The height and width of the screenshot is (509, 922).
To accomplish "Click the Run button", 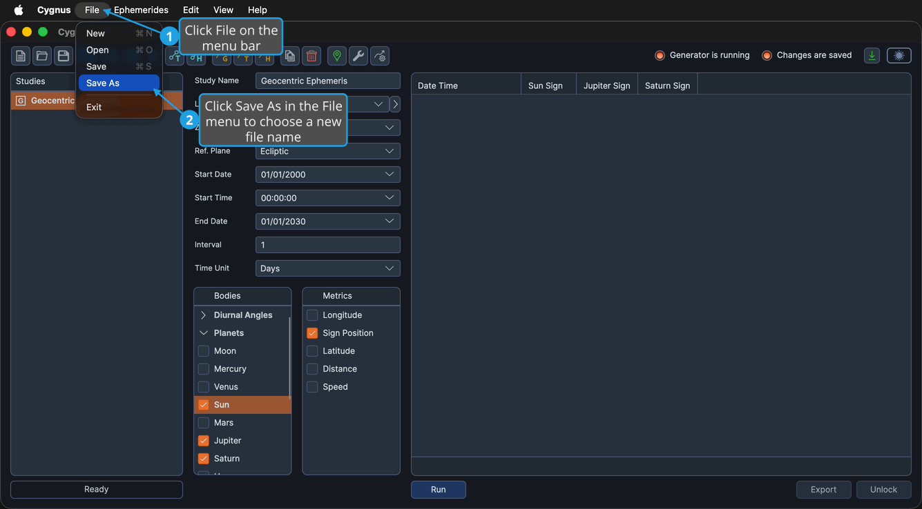I will pos(439,490).
